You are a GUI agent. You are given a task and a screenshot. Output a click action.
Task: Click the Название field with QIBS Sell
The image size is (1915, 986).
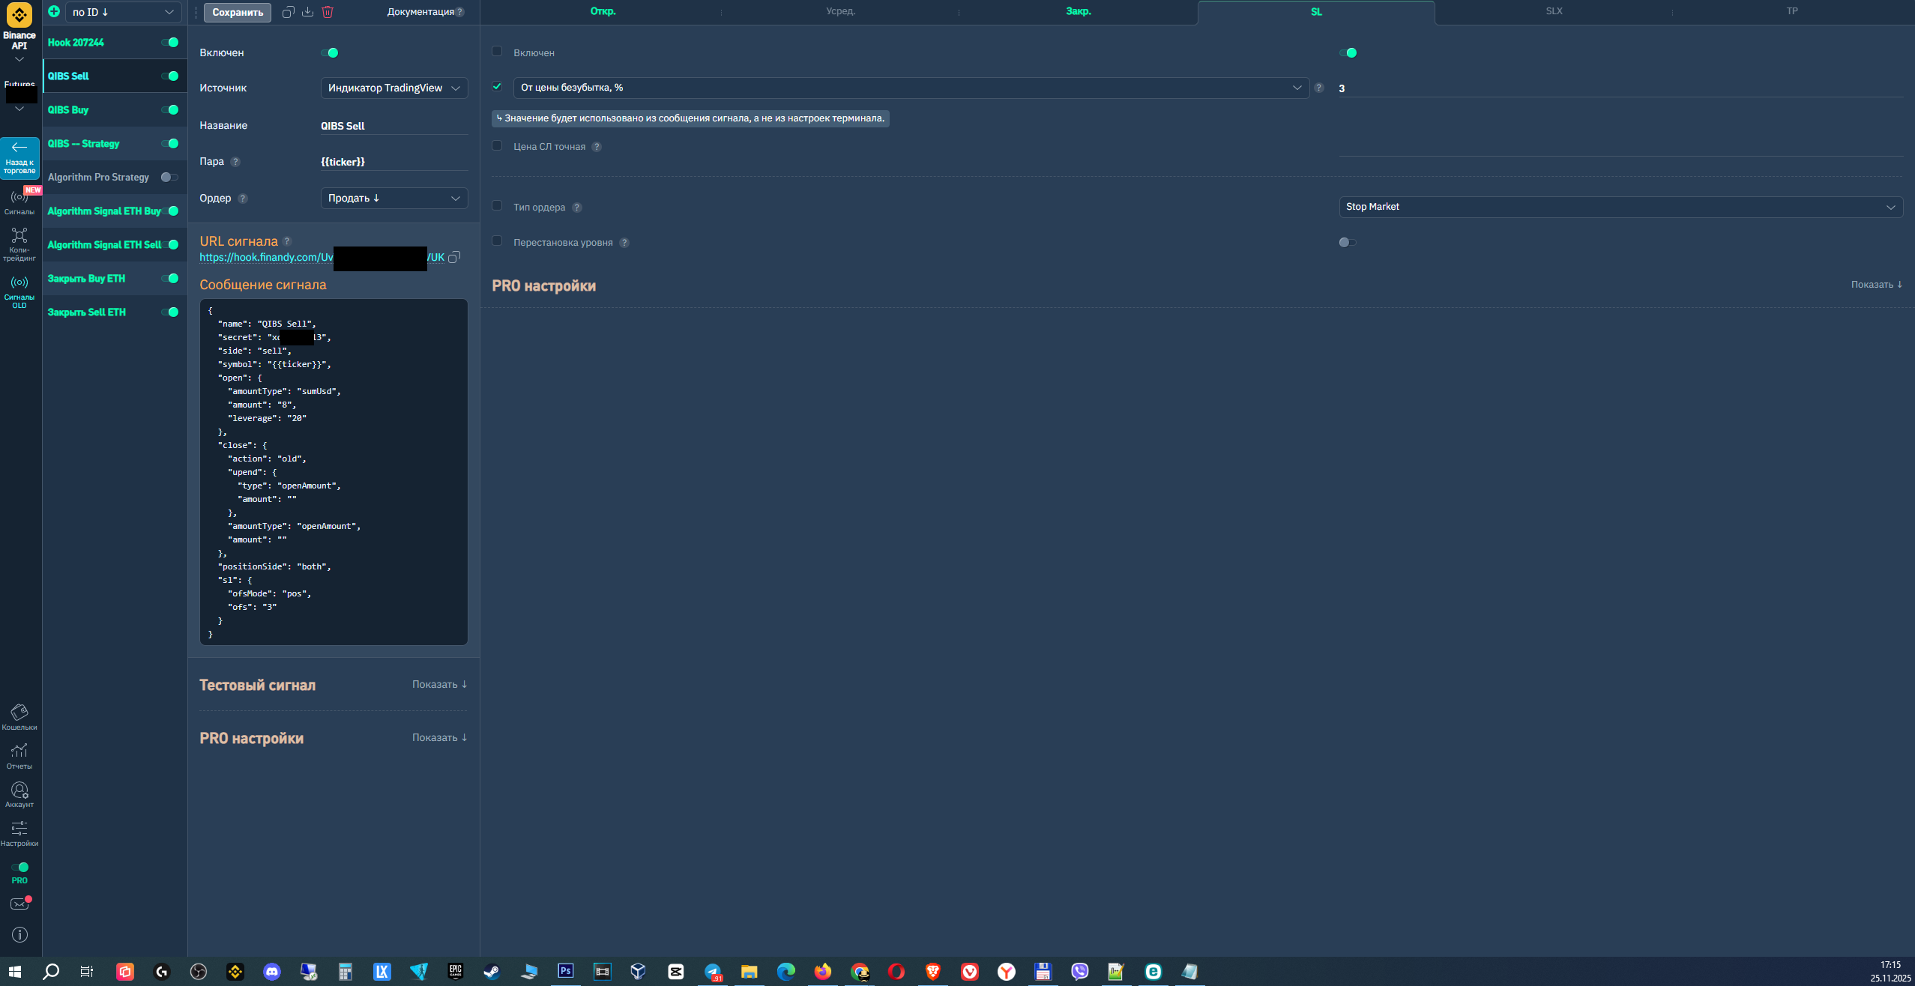click(x=394, y=126)
